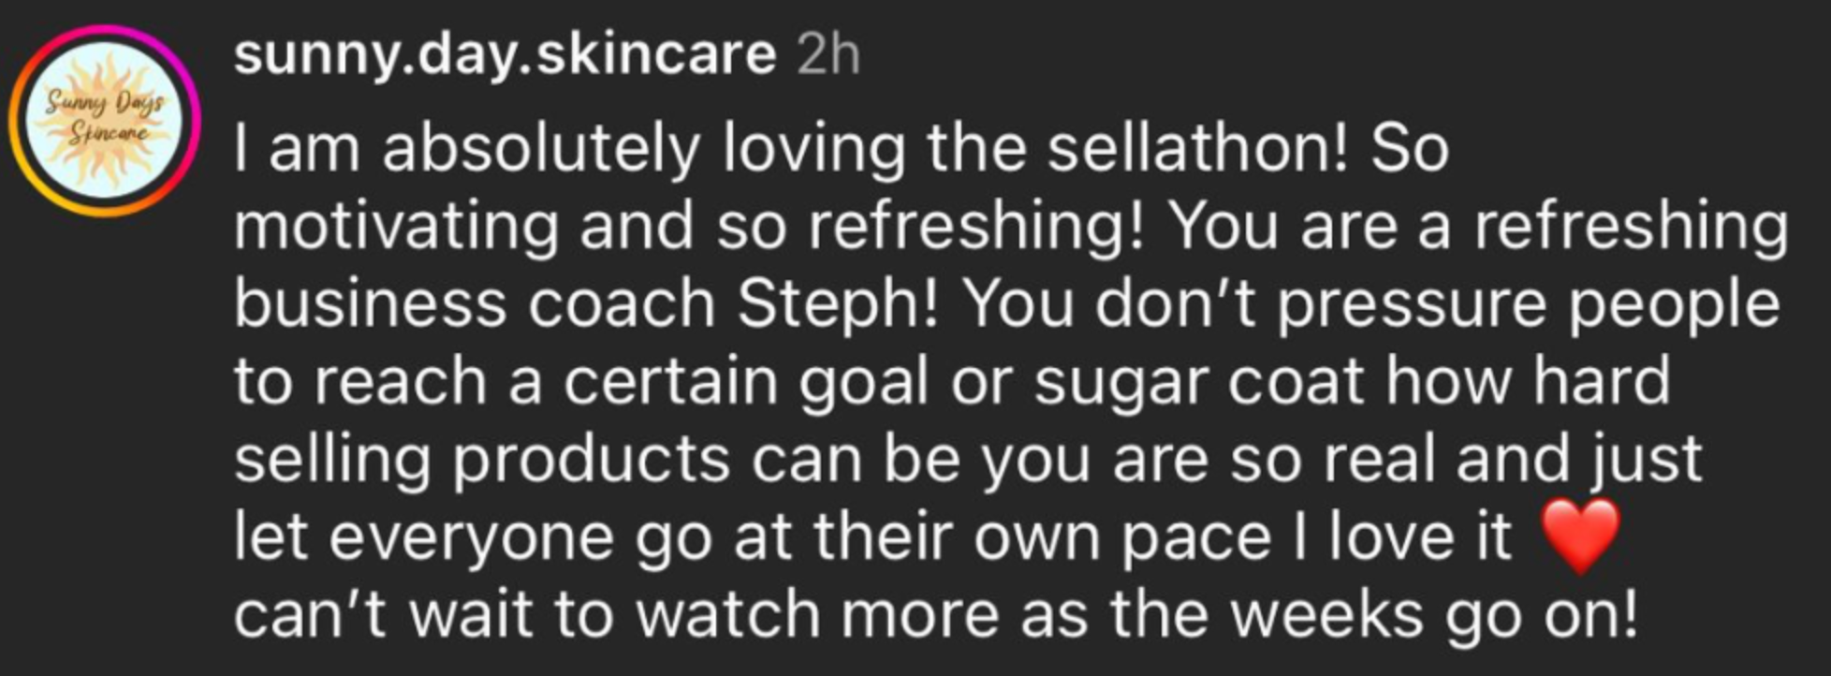Viewport: 1831px width, 676px height.
Task: Click the 2h timestamp
Action: point(827,56)
